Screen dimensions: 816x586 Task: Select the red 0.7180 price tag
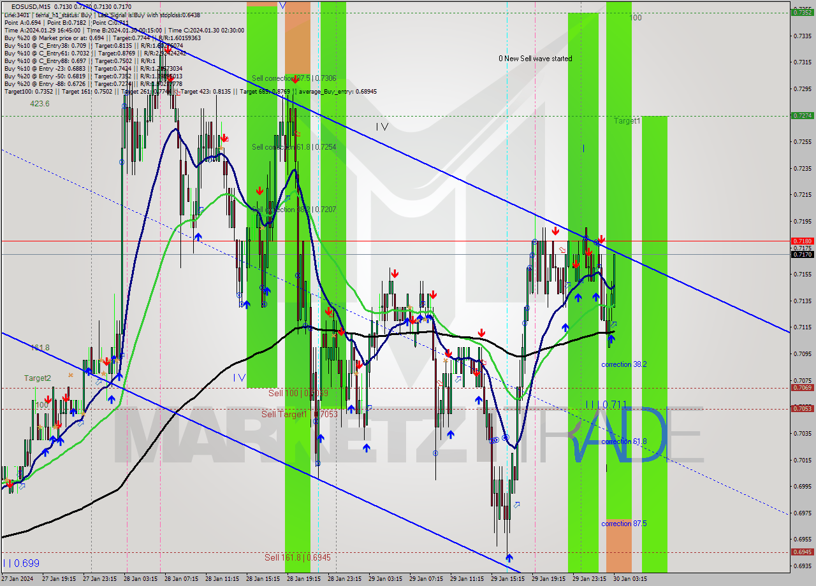[801, 241]
